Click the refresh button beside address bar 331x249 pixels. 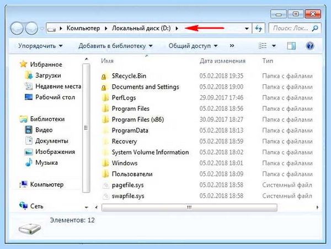pos(259,28)
